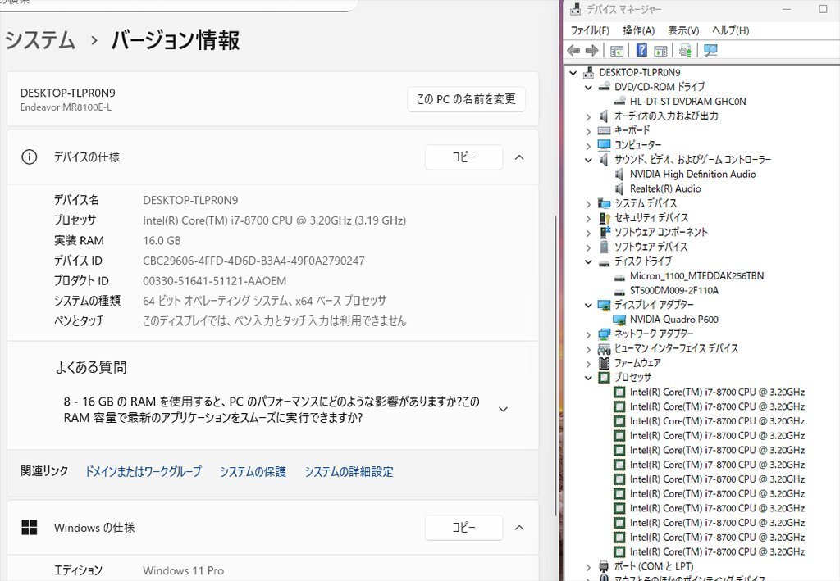Click the このPCの名前を変更 button
The width and height of the screenshot is (840, 581).
click(467, 98)
